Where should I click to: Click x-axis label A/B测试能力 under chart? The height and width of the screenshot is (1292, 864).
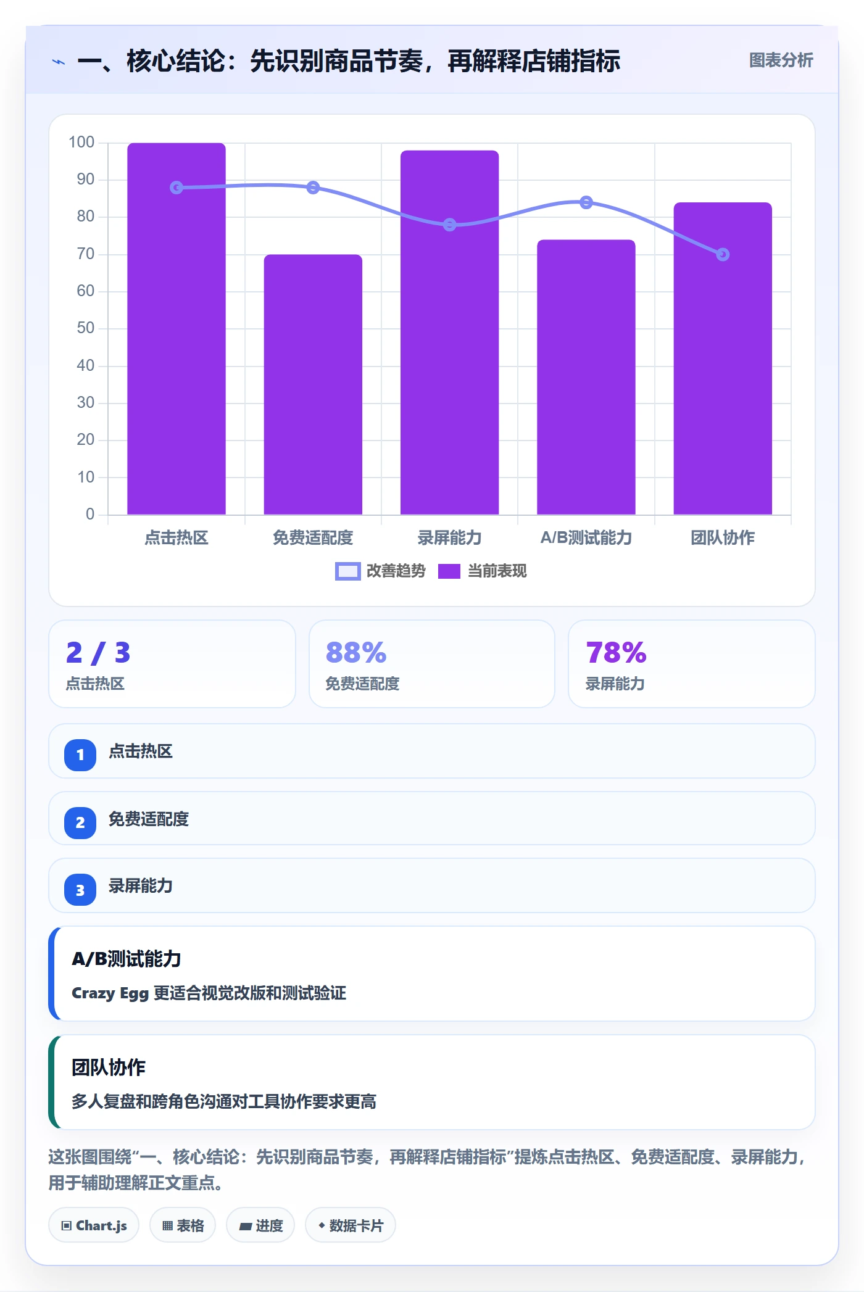[586, 538]
